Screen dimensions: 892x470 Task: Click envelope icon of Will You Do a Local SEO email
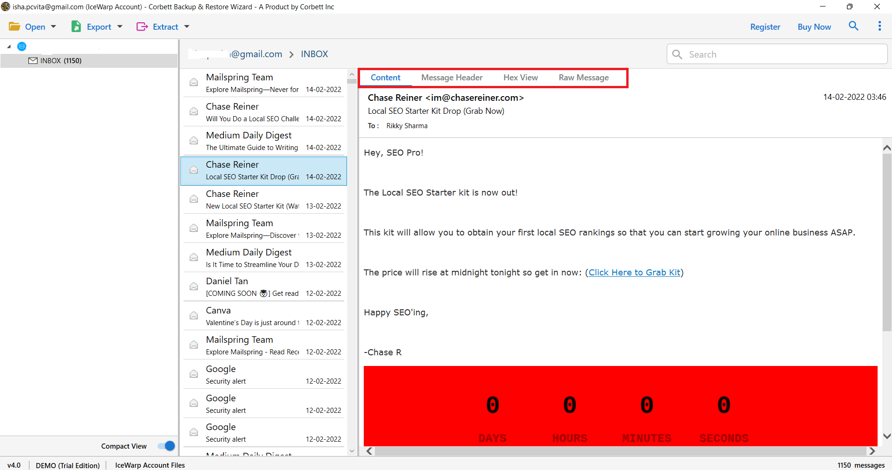pos(194,111)
